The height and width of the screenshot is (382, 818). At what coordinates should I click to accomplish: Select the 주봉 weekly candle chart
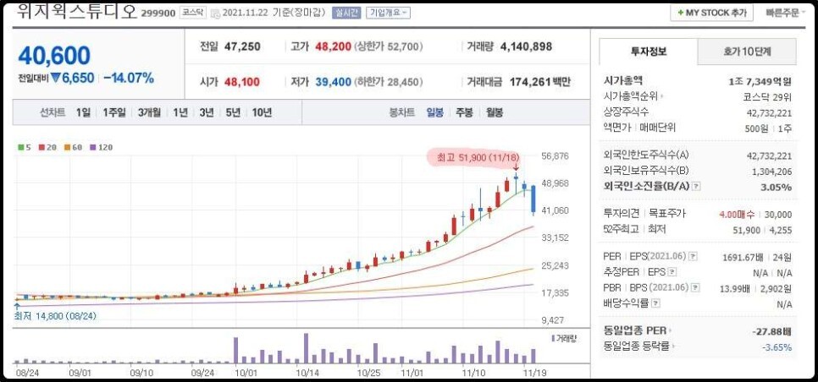pyautogui.click(x=464, y=112)
